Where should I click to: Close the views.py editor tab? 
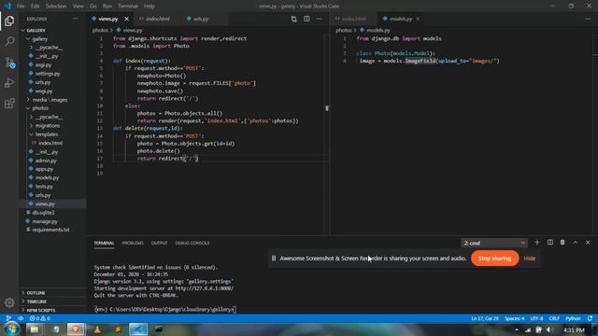pyautogui.click(x=127, y=19)
